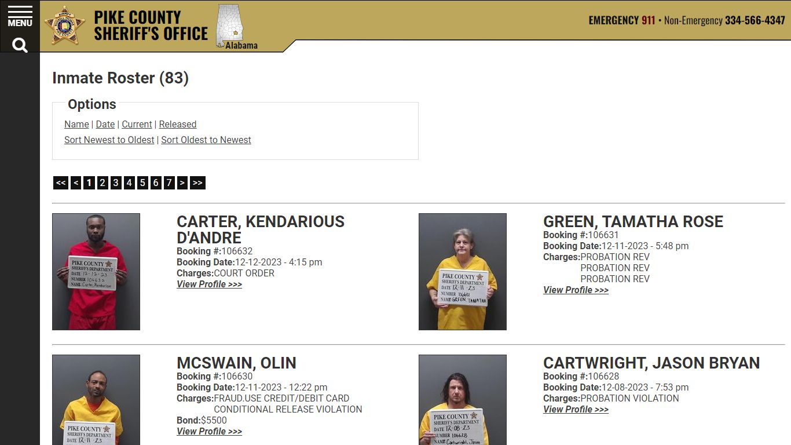
Task: Open Kendarious Carter's mugshot photo
Action: 96,272
